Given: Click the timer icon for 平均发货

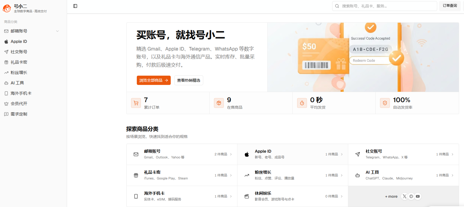Looking at the screenshot, I should (302, 103).
